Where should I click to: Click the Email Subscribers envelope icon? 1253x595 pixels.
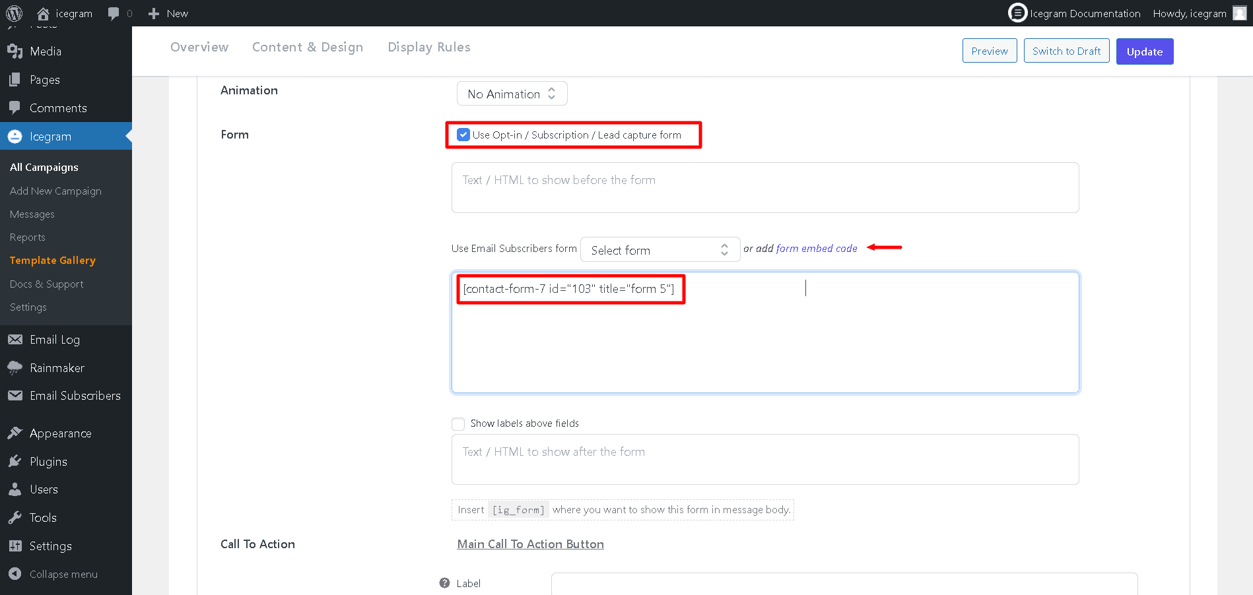click(15, 396)
